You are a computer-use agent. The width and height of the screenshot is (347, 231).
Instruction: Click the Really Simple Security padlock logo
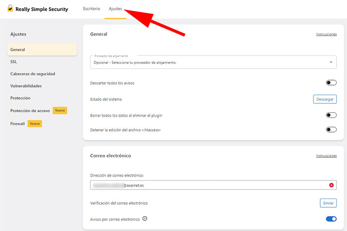coord(10,8)
